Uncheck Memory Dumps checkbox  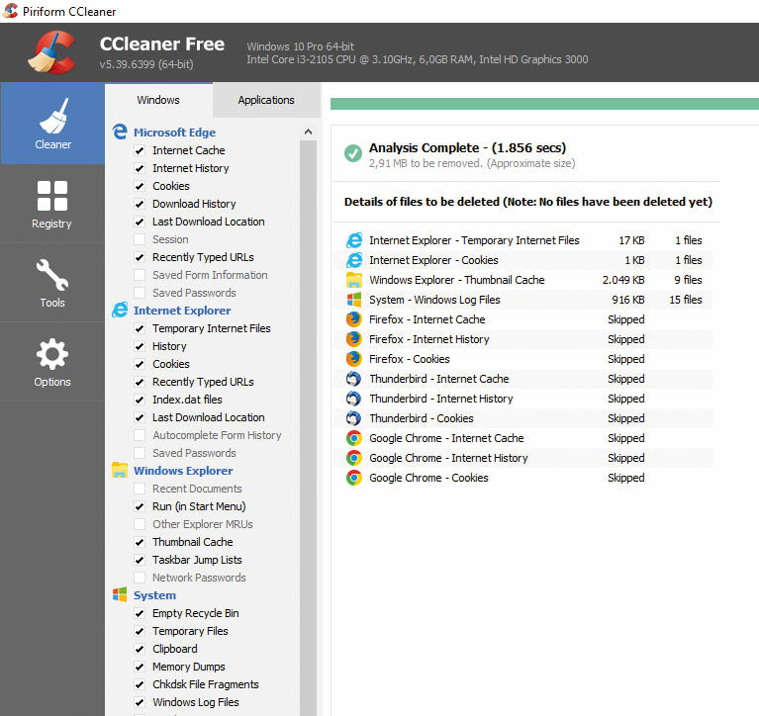pos(140,667)
